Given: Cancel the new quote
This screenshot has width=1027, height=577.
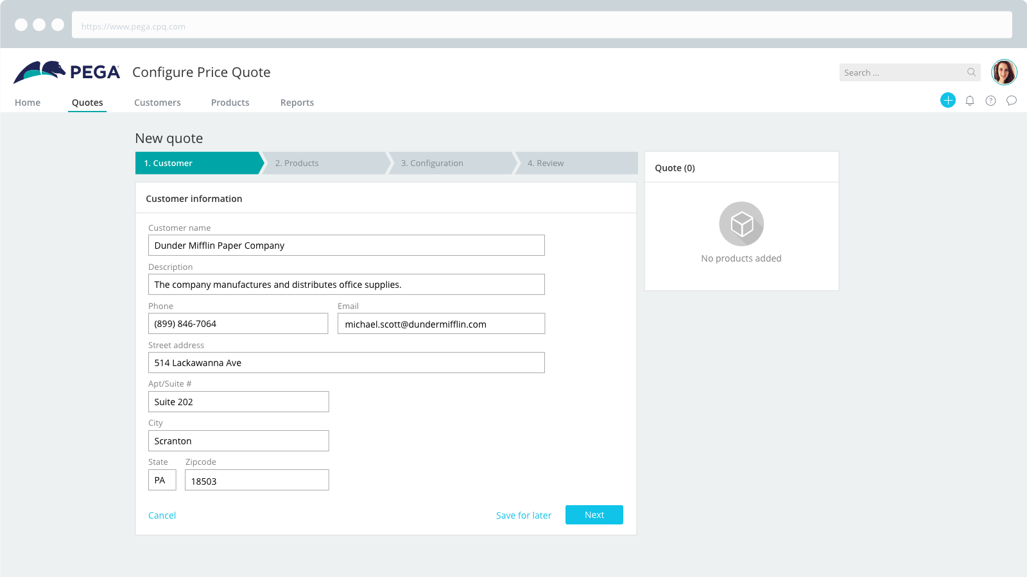Looking at the screenshot, I should pos(162,515).
